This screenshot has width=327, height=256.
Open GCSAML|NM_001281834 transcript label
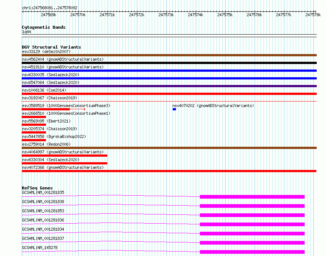tap(43, 229)
